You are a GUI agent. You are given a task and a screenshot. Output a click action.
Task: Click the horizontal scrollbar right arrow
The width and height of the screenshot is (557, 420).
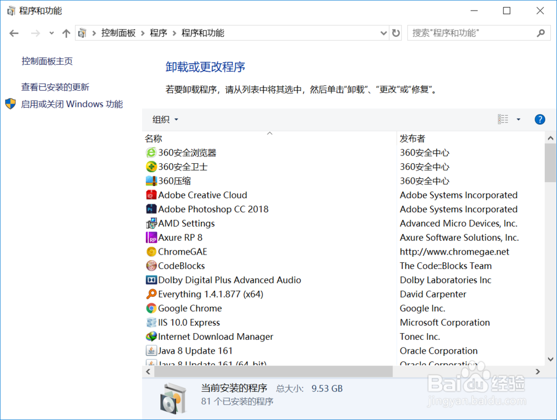pyautogui.click(x=538, y=372)
